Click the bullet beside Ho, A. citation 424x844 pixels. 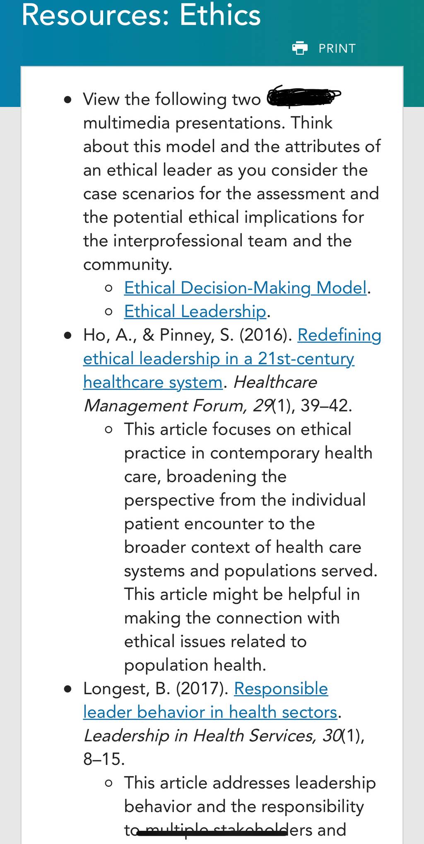(68, 336)
